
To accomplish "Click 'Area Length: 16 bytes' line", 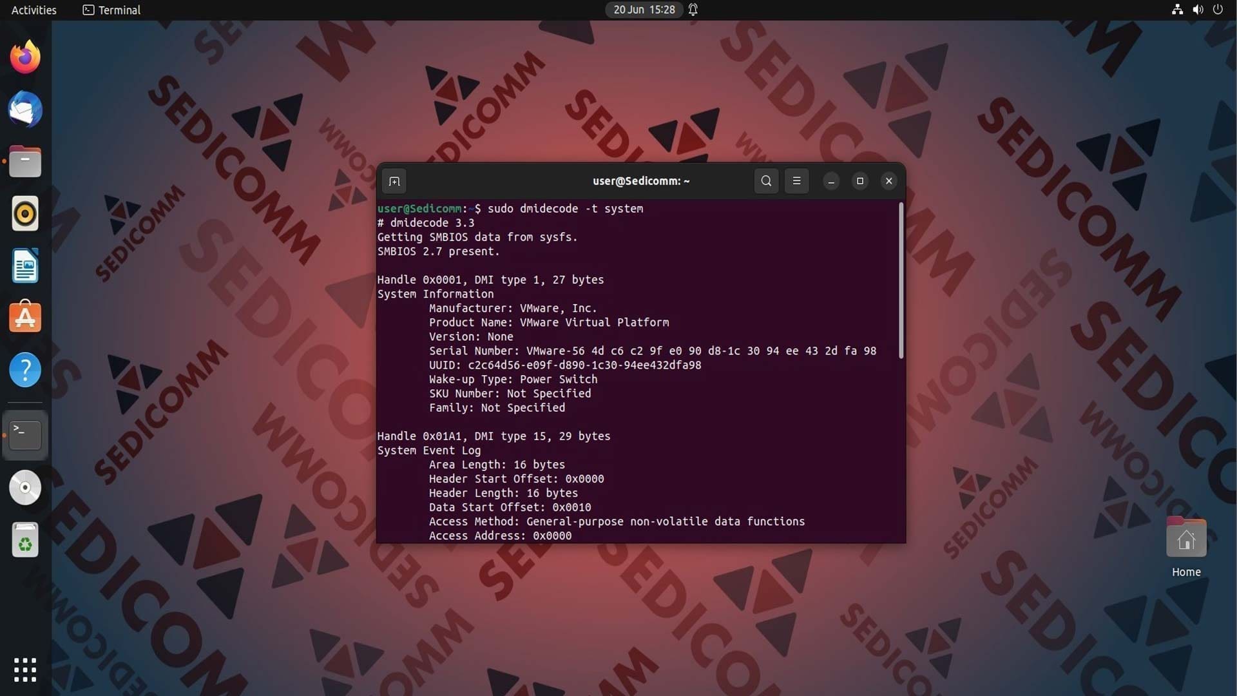I will 497,465.
